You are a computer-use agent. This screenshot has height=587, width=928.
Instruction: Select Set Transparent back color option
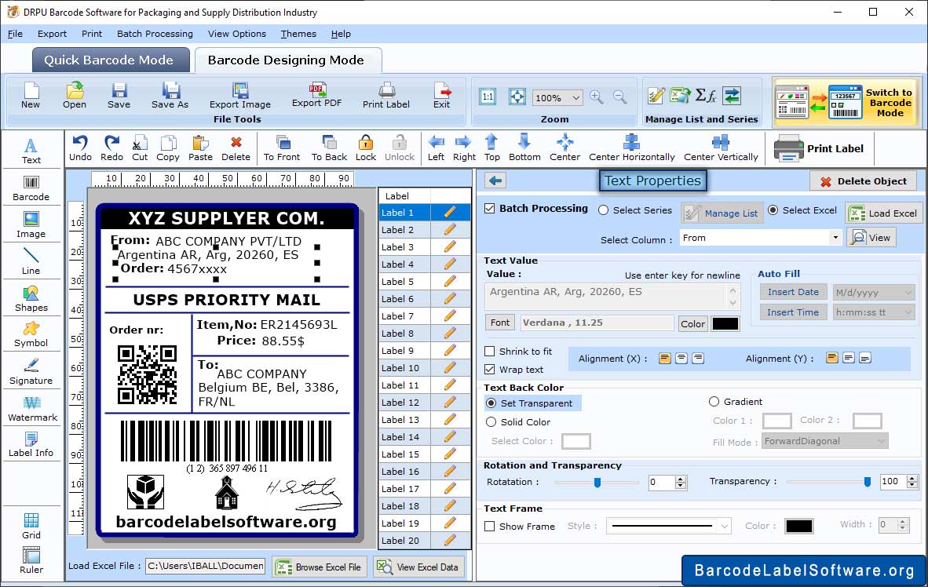pos(491,403)
